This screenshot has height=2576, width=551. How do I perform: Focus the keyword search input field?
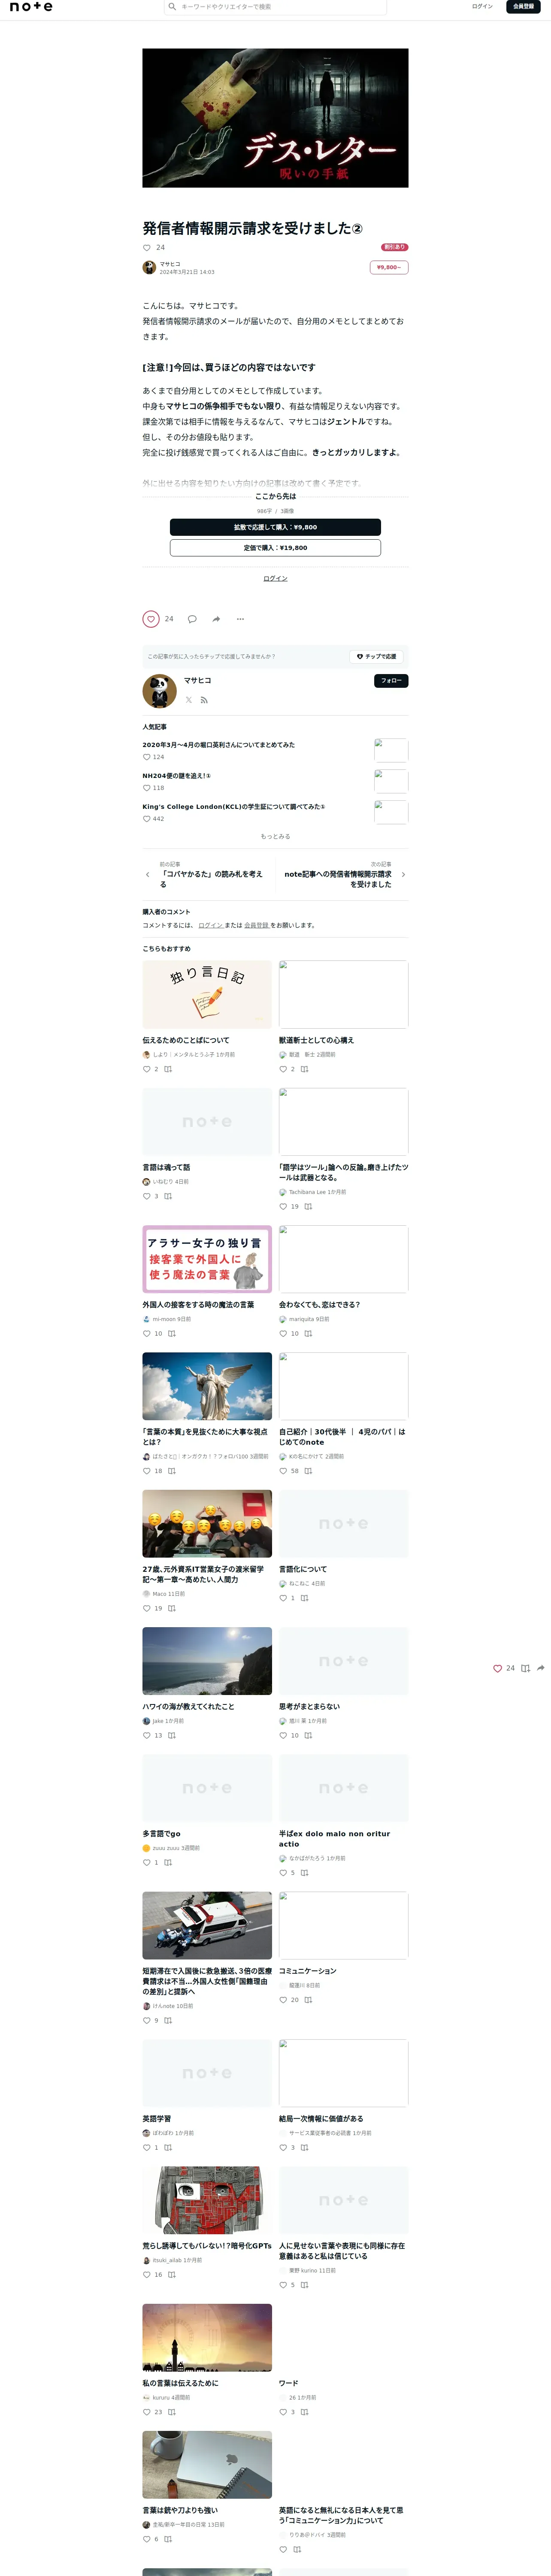[275, 7]
